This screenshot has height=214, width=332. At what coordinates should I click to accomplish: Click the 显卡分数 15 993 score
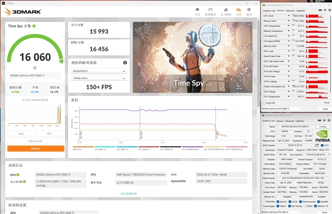click(99, 32)
